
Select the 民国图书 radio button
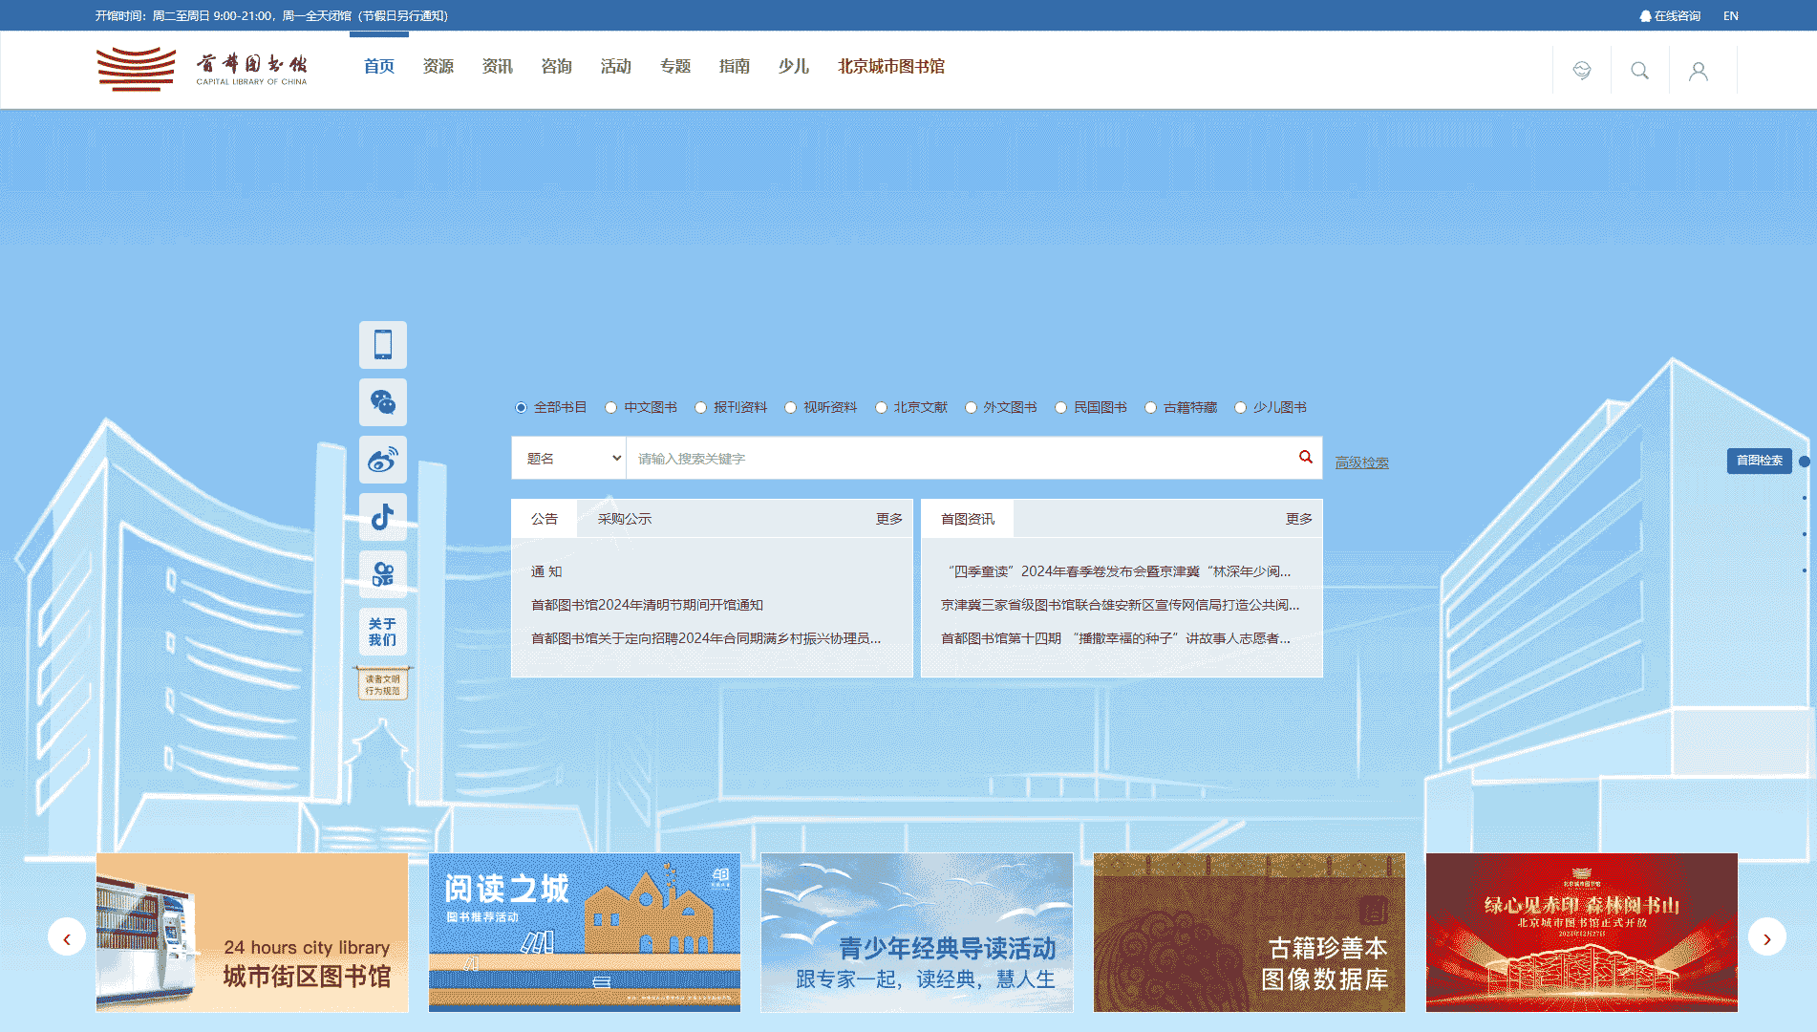tap(1060, 407)
